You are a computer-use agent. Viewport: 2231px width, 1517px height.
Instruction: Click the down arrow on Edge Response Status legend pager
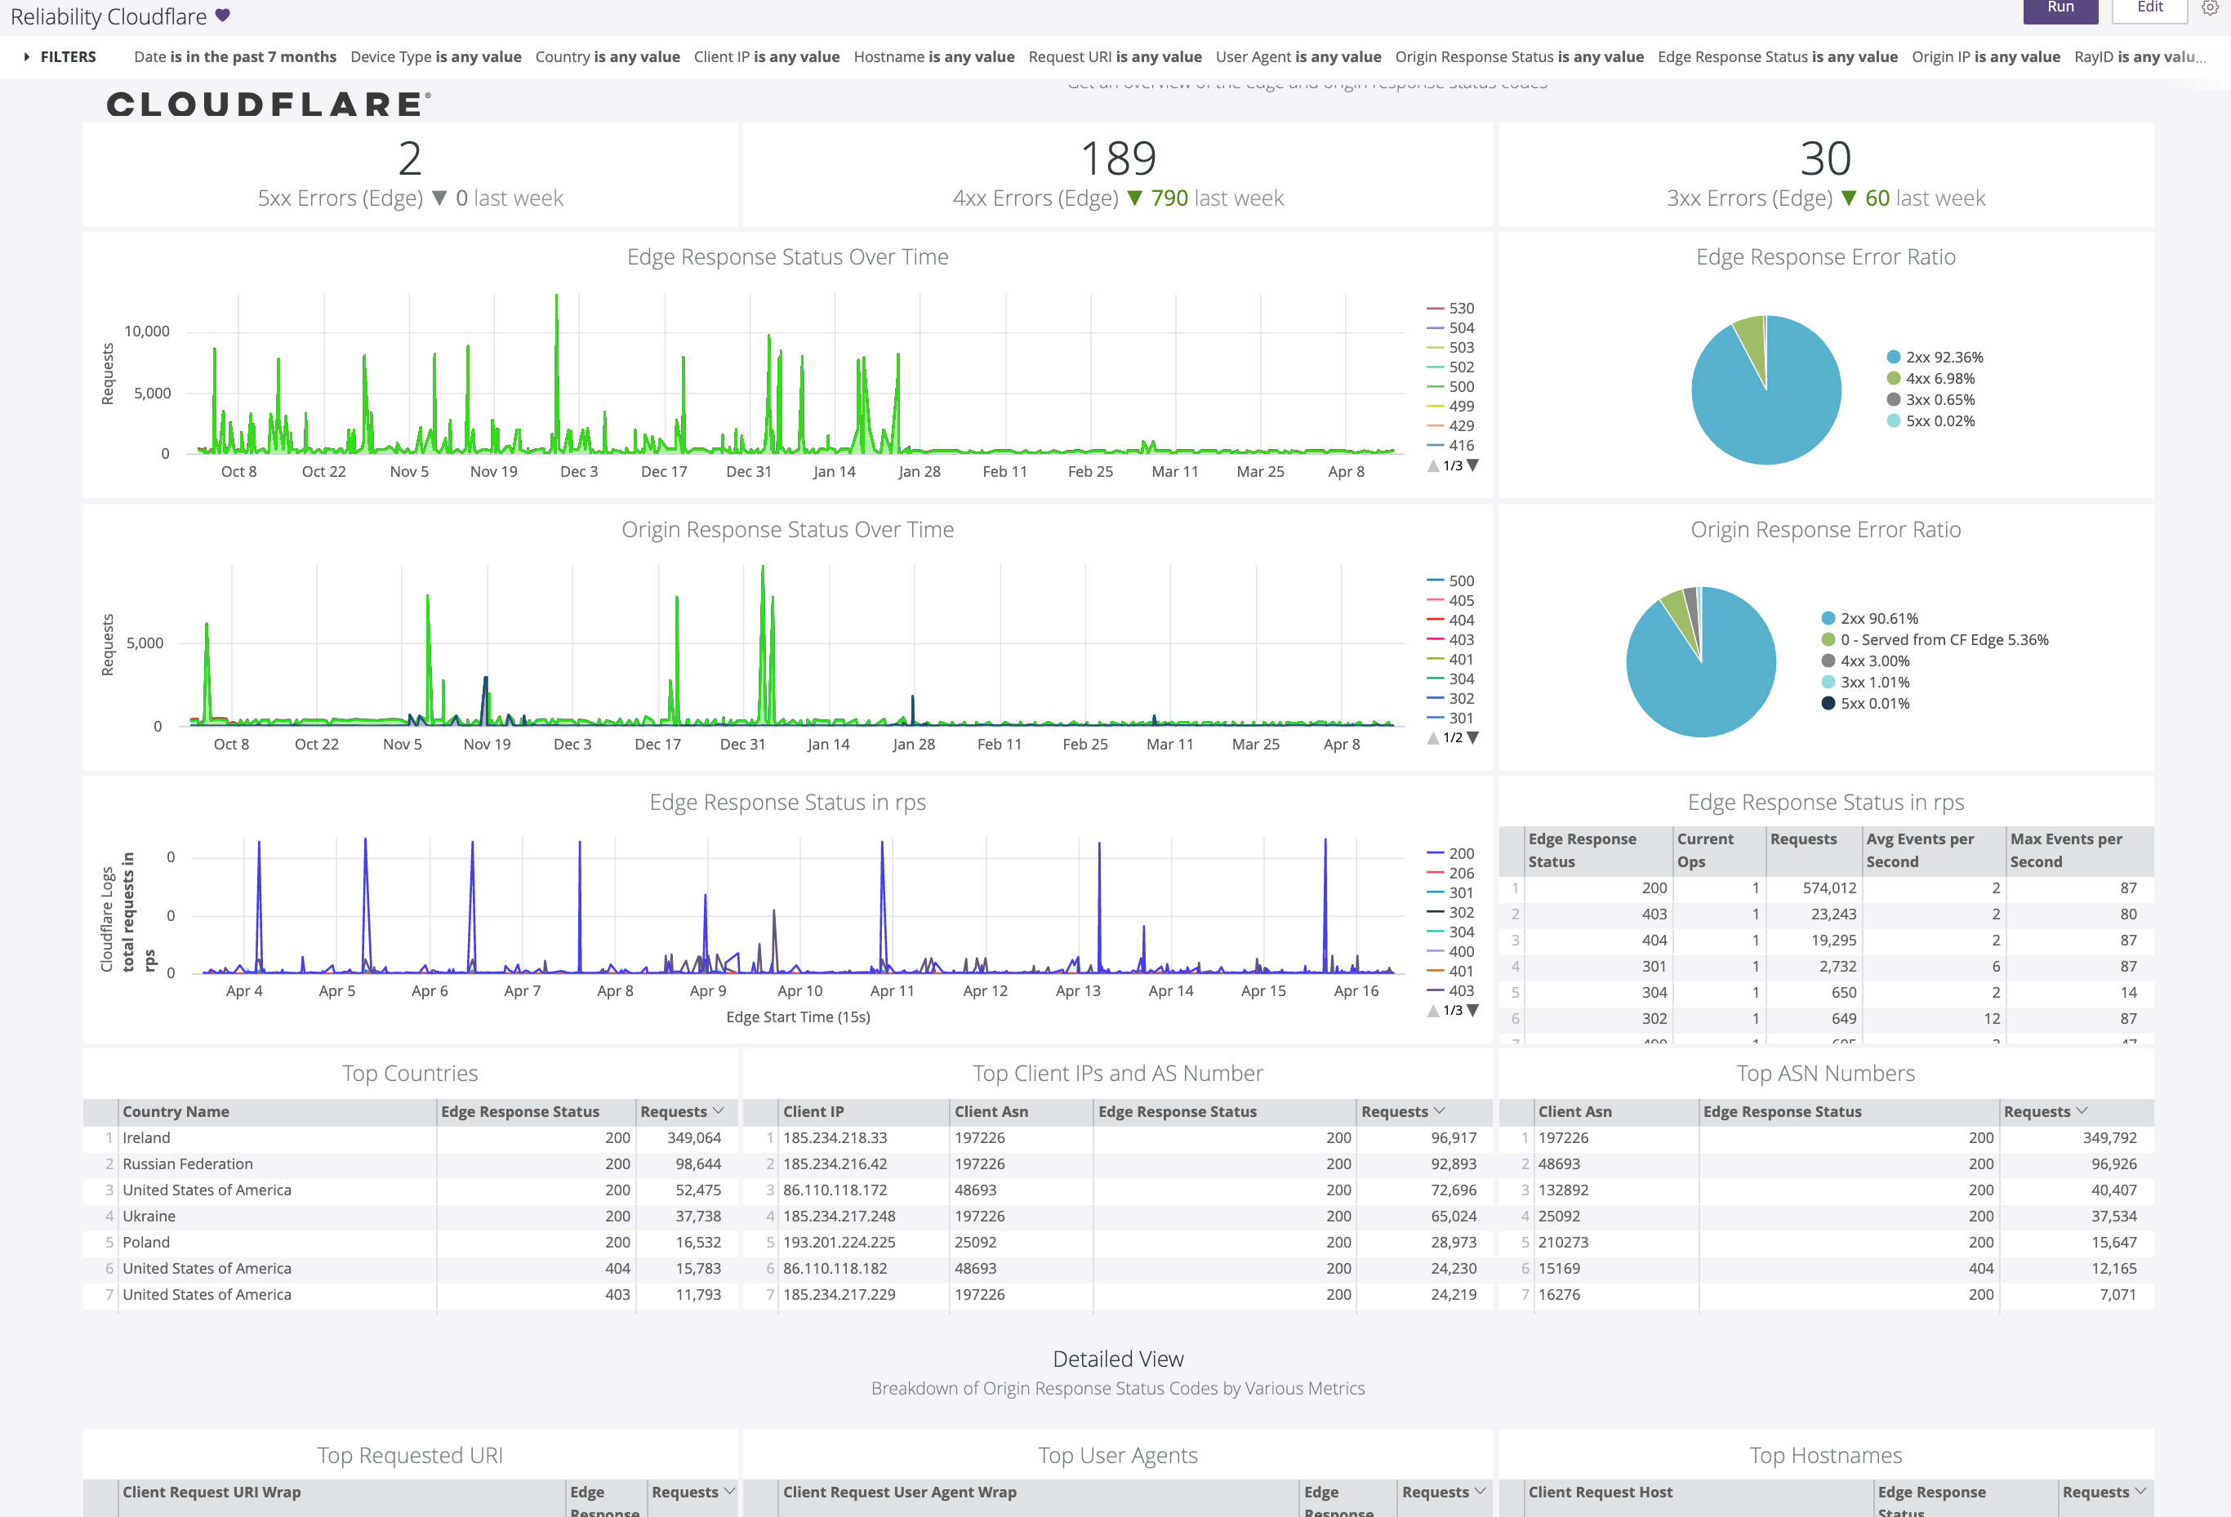1475,466
